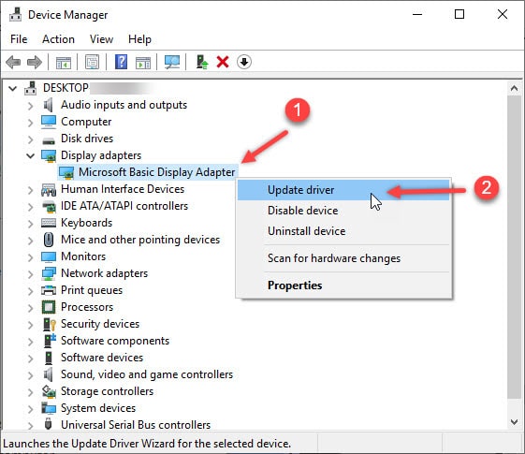The width and height of the screenshot is (525, 454).
Task: Expand the Monitors category chevron
Action: [31, 257]
